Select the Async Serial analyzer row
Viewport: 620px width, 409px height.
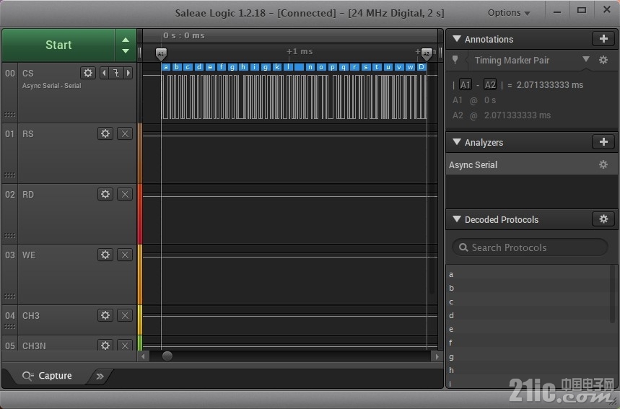coord(532,164)
